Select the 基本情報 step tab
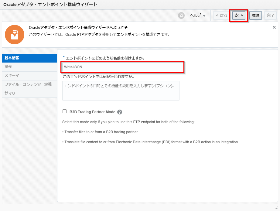The image size is (280, 211). tap(29, 58)
